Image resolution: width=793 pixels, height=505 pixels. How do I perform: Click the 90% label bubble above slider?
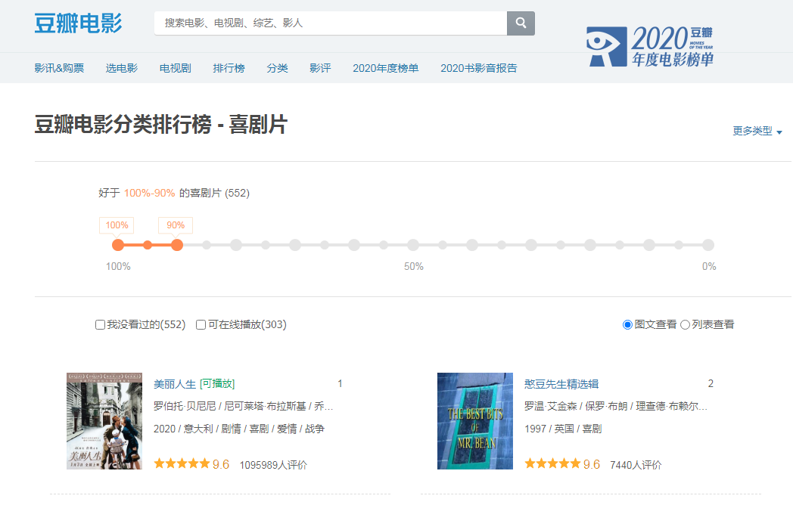coord(176,225)
